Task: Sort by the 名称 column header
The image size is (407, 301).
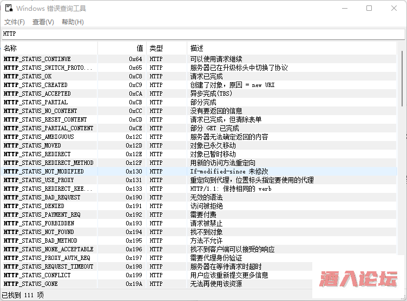Action: point(49,48)
